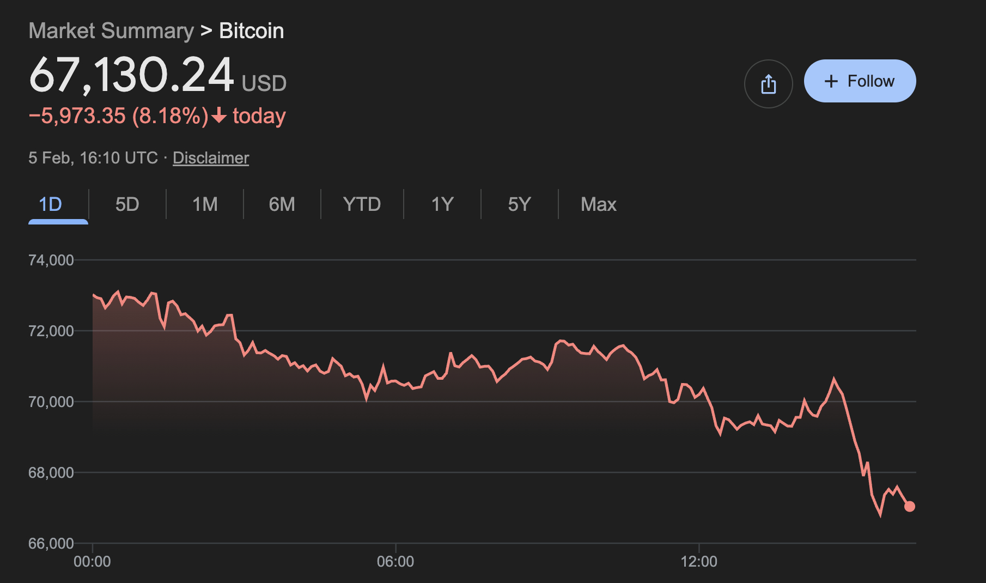Click the 06:00 time axis label
The image size is (986, 583).
[395, 561]
